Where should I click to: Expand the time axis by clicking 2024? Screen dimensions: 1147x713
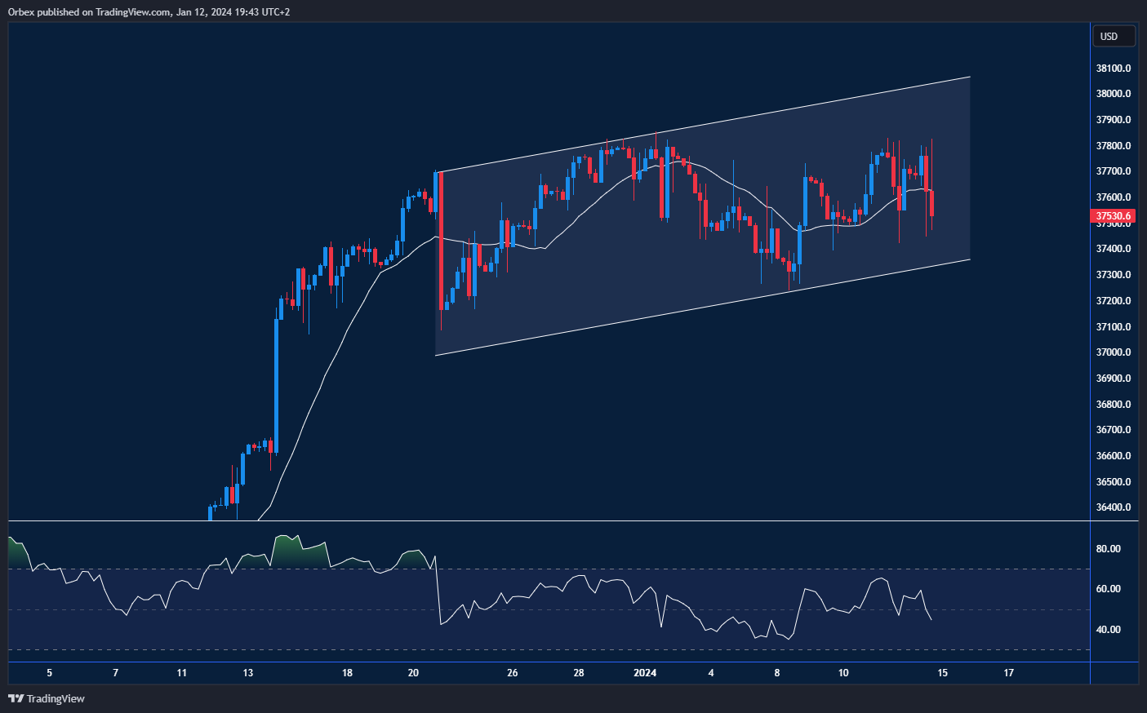[x=644, y=672]
